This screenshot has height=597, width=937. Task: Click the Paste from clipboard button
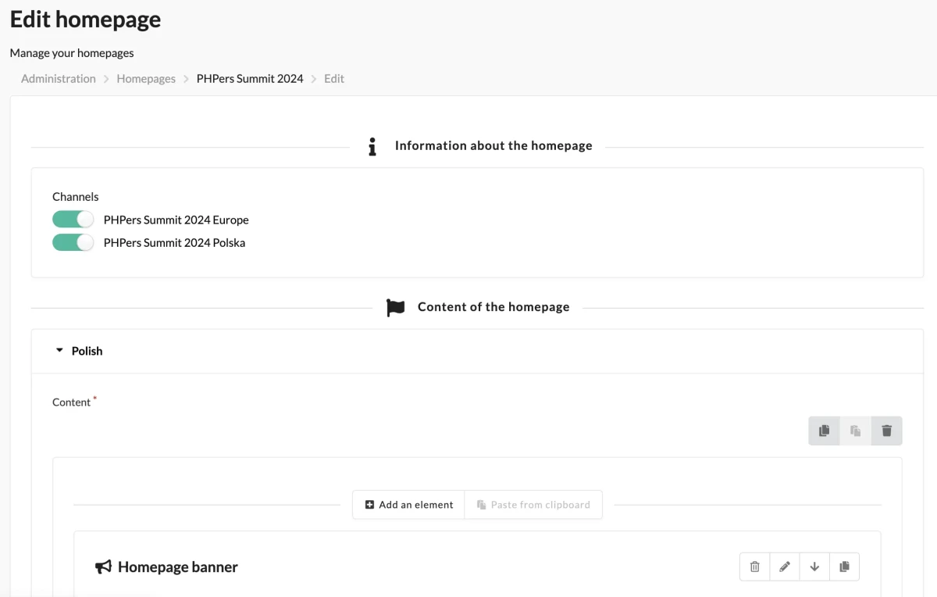(x=533, y=505)
